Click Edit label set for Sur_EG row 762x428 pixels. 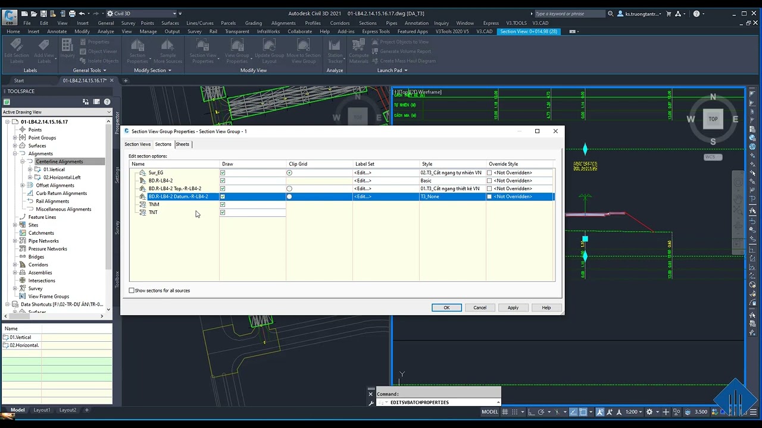363,173
